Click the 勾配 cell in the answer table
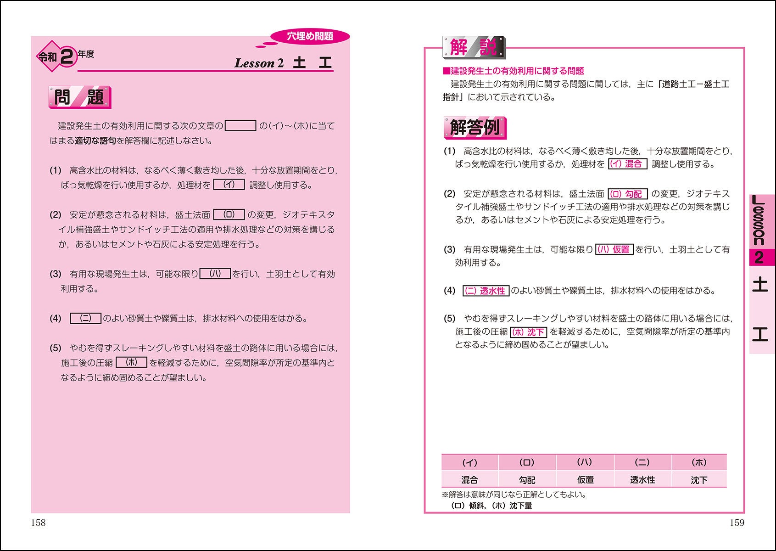776x551 pixels. pos(527,479)
